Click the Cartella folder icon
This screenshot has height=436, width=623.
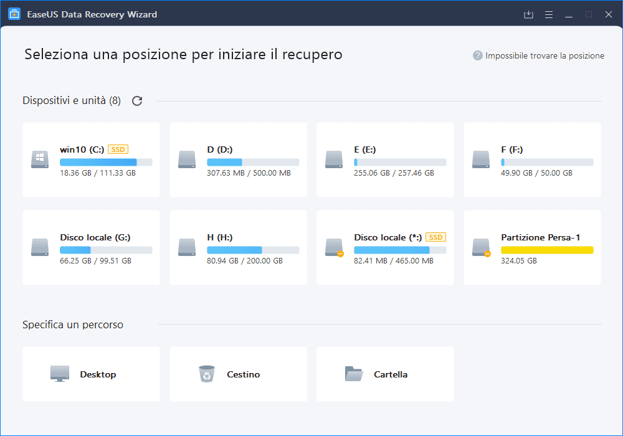tap(354, 374)
